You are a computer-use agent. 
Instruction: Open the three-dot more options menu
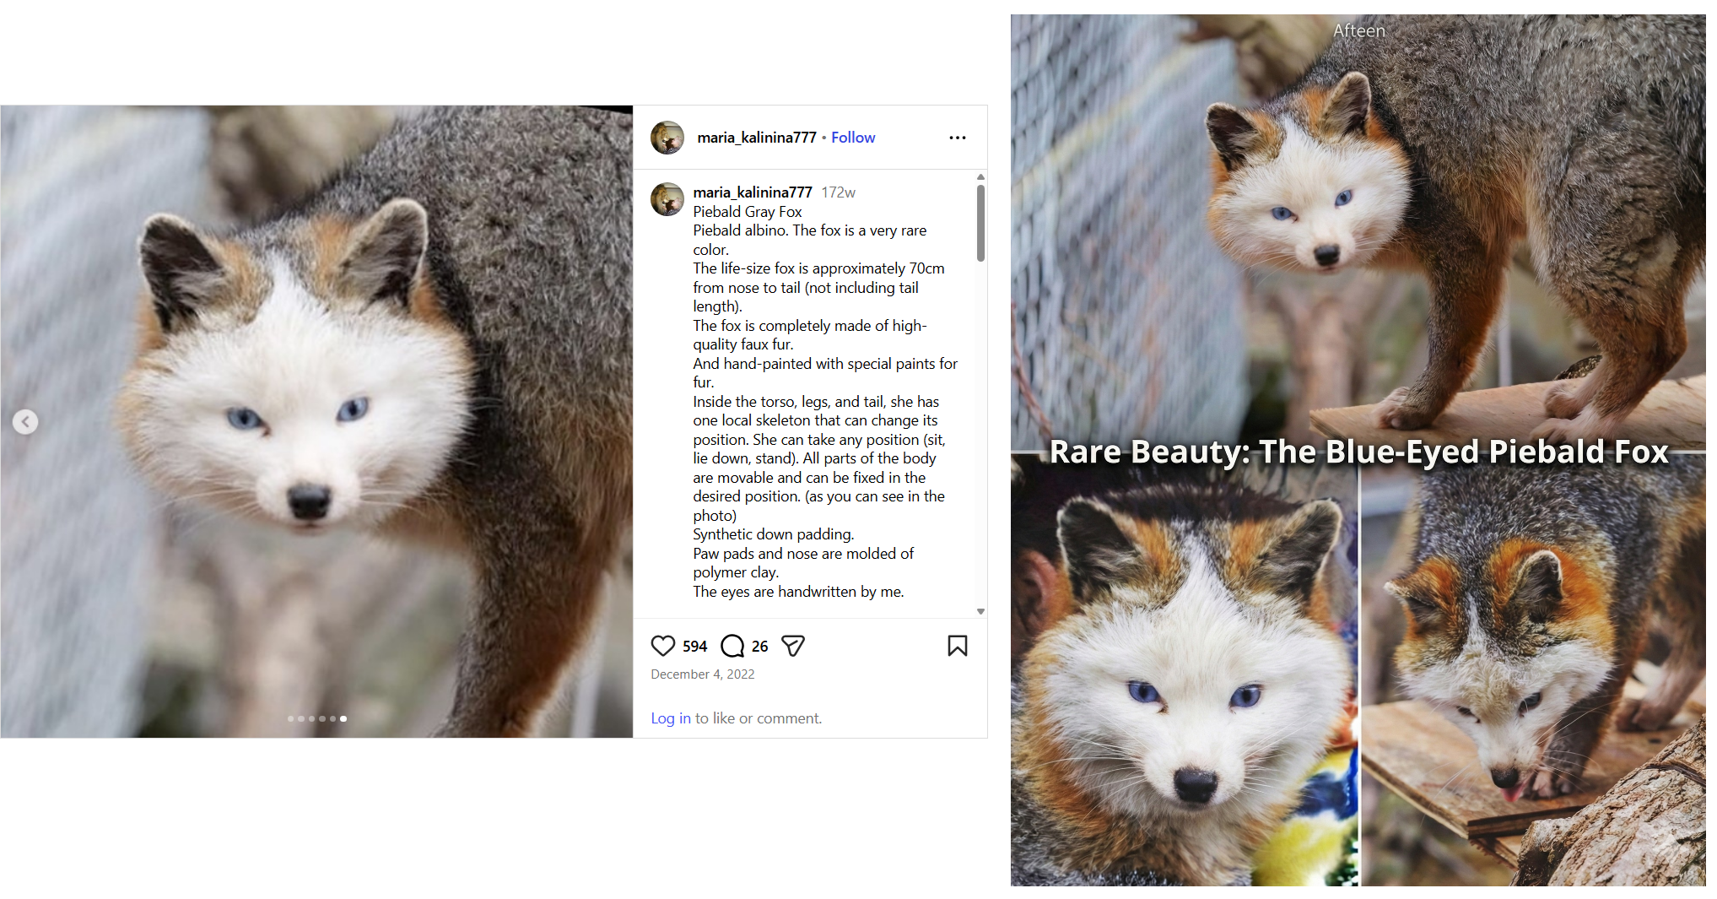[957, 138]
